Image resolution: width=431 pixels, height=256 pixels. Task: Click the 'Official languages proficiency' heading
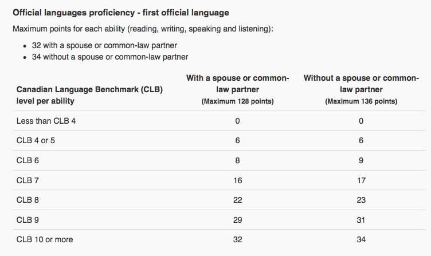121,13
